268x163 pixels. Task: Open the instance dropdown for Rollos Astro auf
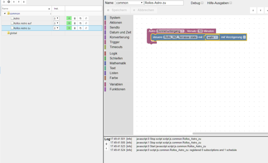pyautogui.click(x=56, y=23)
